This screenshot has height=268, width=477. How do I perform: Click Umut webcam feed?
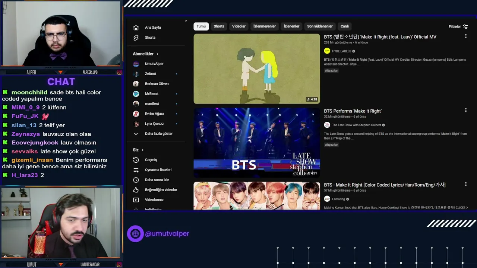tap(61, 223)
